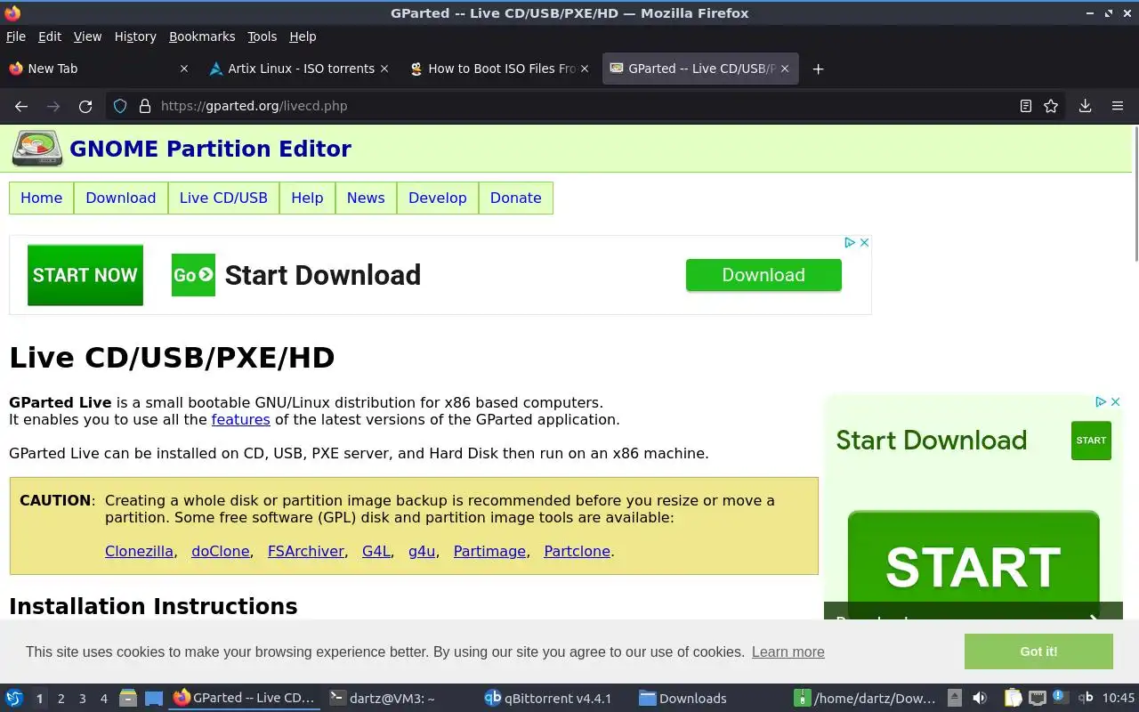The image size is (1139, 712).
Task: Open the View menu
Action: [87, 36]
